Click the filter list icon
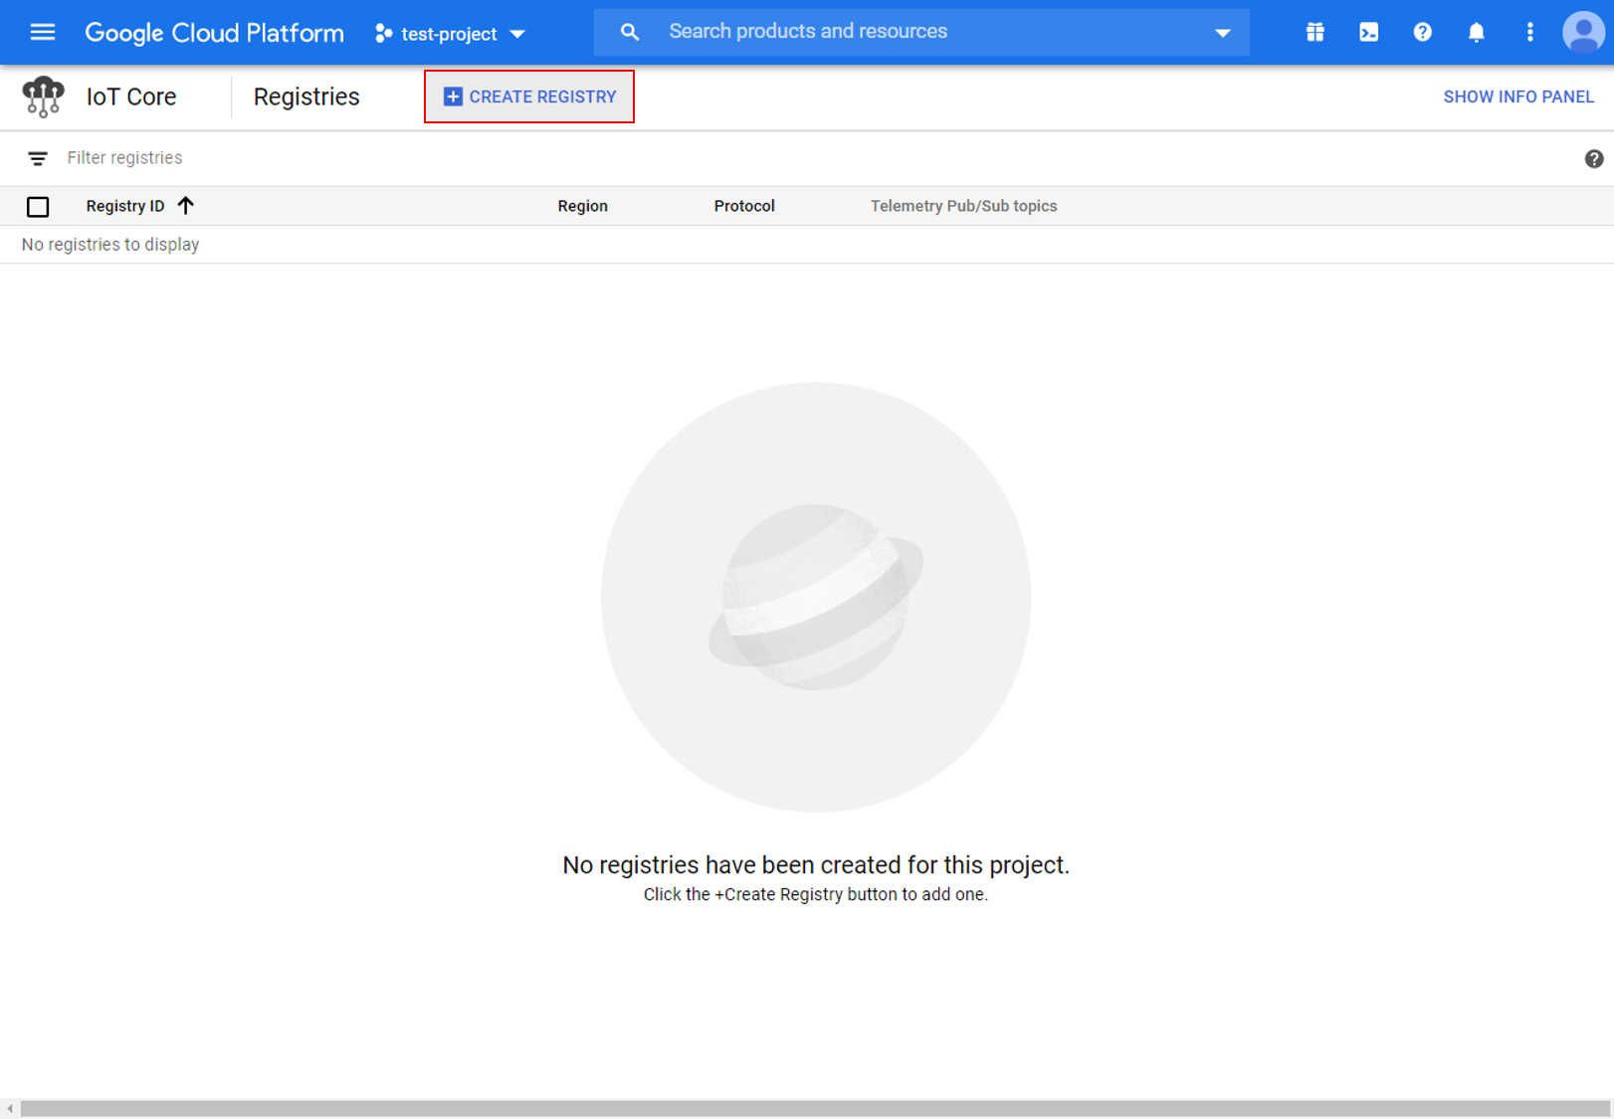The width and height of the screenshot is (1614, 1119). coord(38,158)
